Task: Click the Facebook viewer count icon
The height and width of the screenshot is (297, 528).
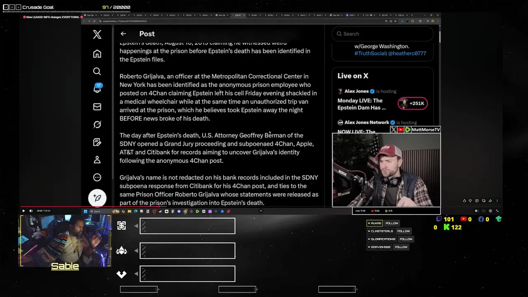Action: tap(481, 219)
